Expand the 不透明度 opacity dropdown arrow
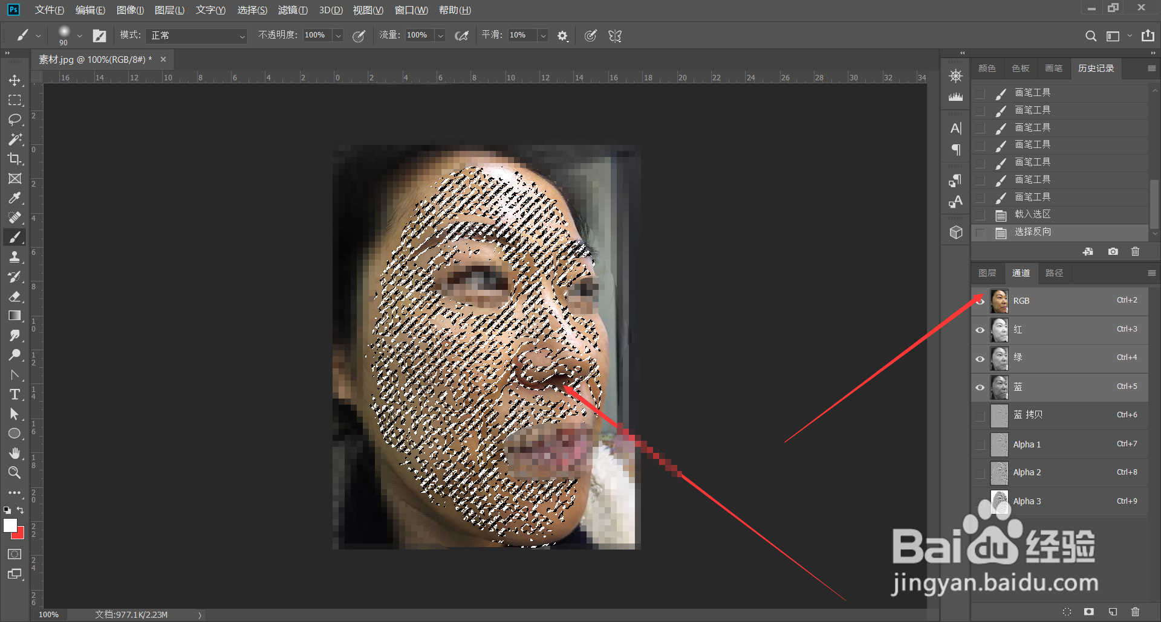1161x622 pixels. (339, 36)
